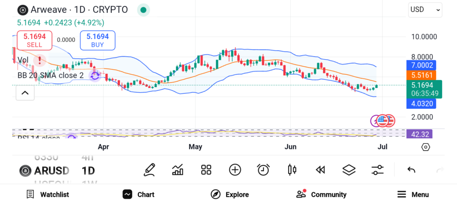This screenshot has height=205, width=457.
Task: Open the indicators chart icon
Action: [x=178, y=170]
